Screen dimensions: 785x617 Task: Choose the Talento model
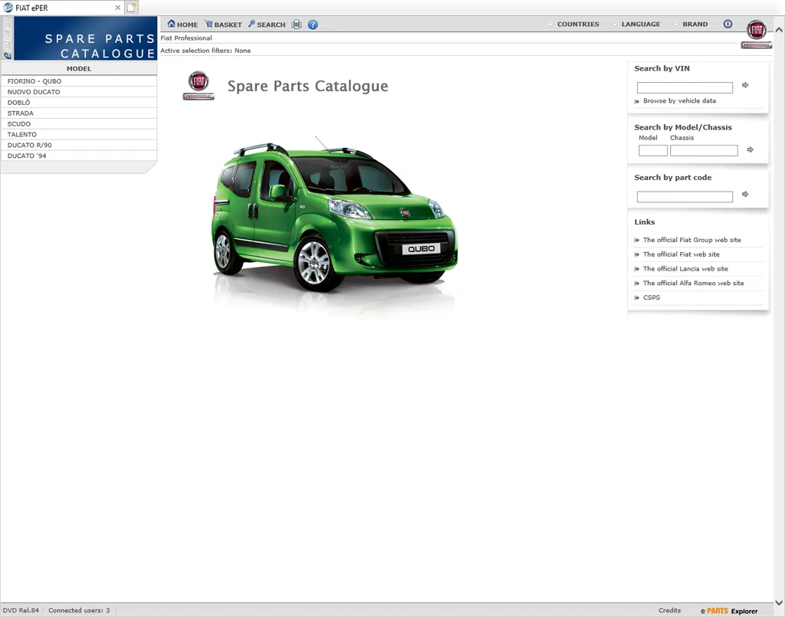pos(22,134)
